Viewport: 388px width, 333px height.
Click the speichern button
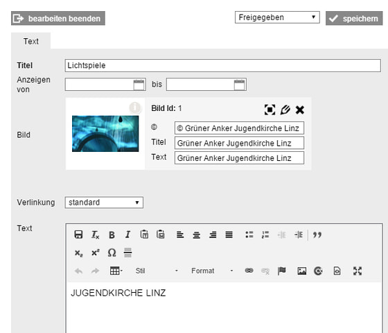coord(354,18)
